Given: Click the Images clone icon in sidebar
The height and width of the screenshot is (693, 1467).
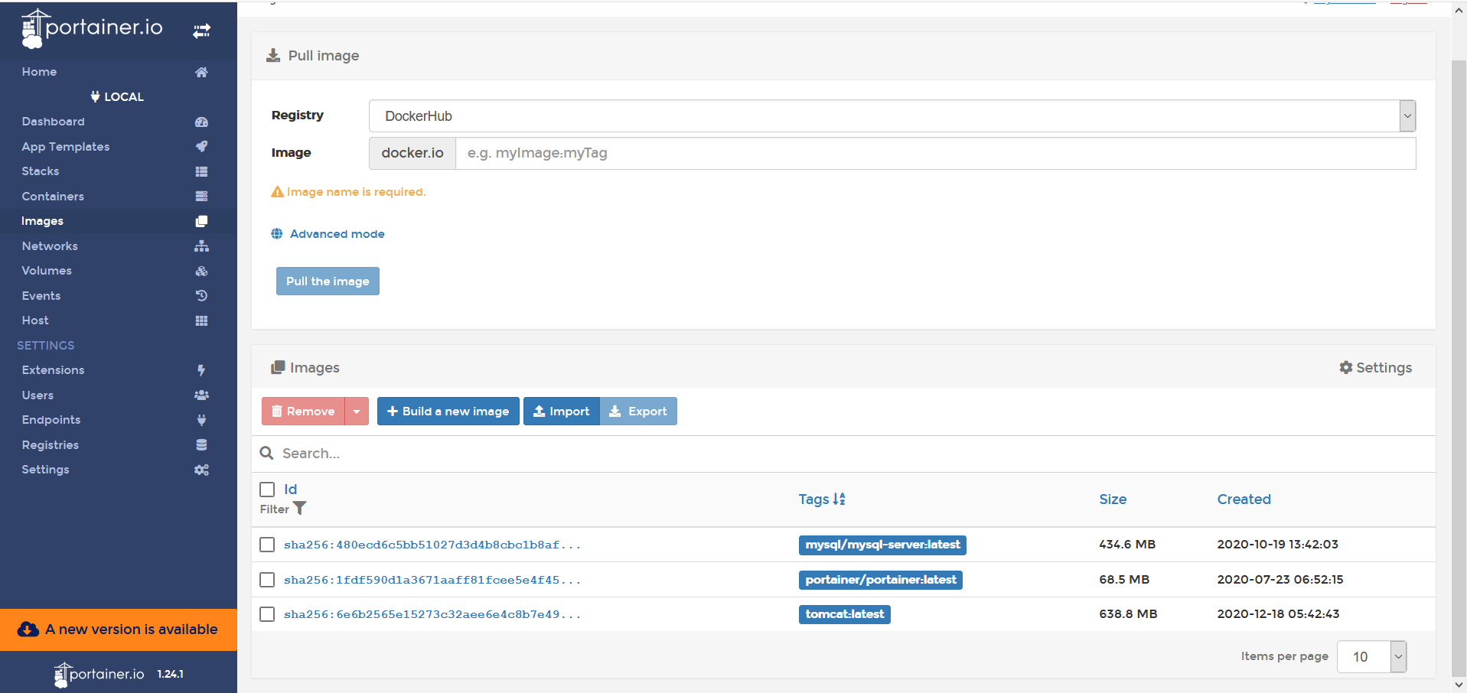Looking at the screenshot, I should click(201, 221).
